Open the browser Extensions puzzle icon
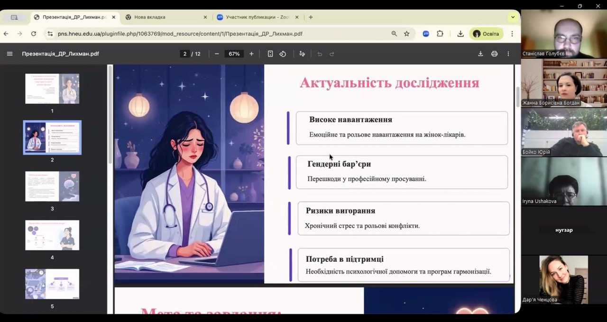The height and width of the screenshot is (322, 607). pyautogui.click(x=440, y=34)
